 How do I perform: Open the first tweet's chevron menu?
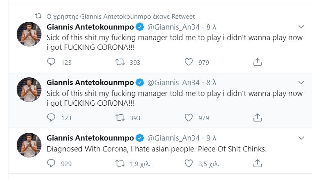click(301, 27)
